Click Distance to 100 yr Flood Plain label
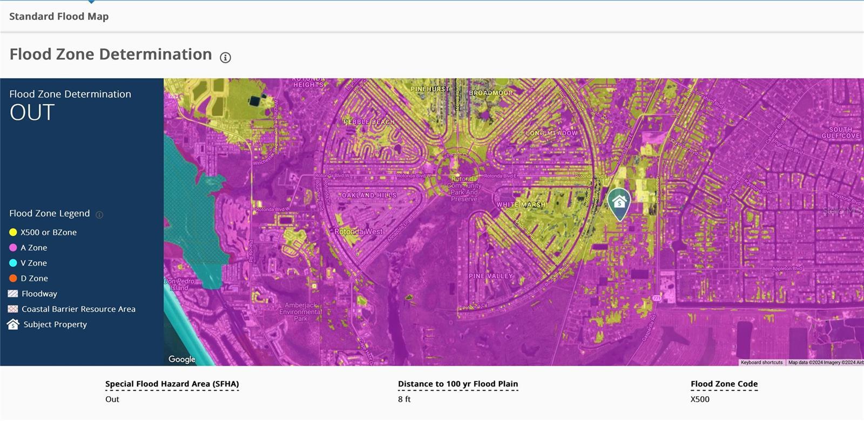This screenshot has height=421, width=864. pos(458,384)
